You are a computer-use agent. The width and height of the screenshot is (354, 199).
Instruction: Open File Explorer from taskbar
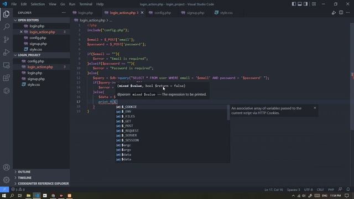(x=28, y=196)
